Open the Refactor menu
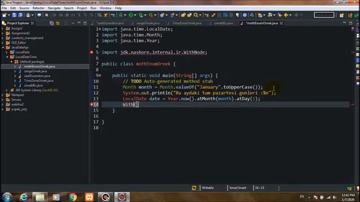360x202 pixels. point(38,8)
